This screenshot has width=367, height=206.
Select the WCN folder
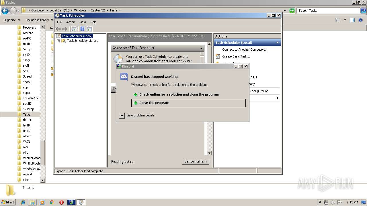[26, 142]
